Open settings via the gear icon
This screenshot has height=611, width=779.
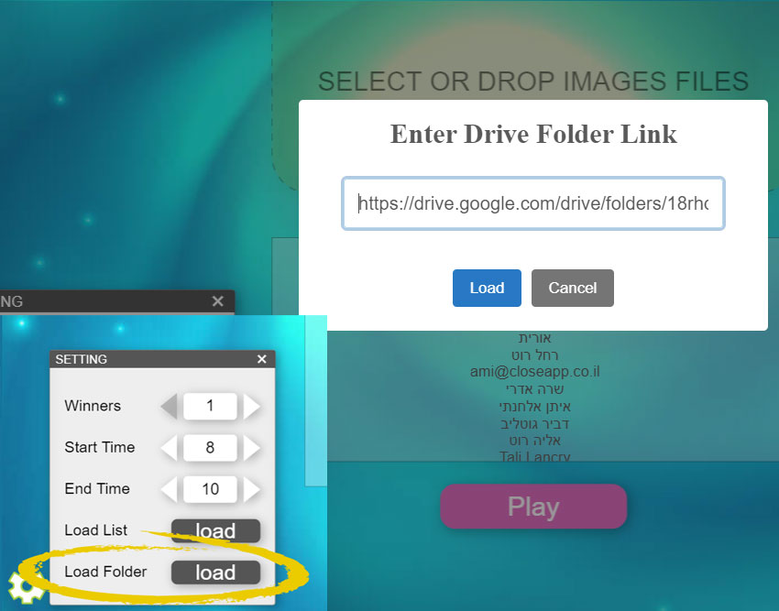click(25, 586)
